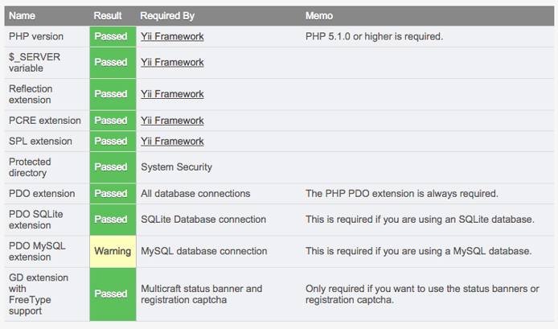
Task: Select the System Security text
Action: [176, 167]
